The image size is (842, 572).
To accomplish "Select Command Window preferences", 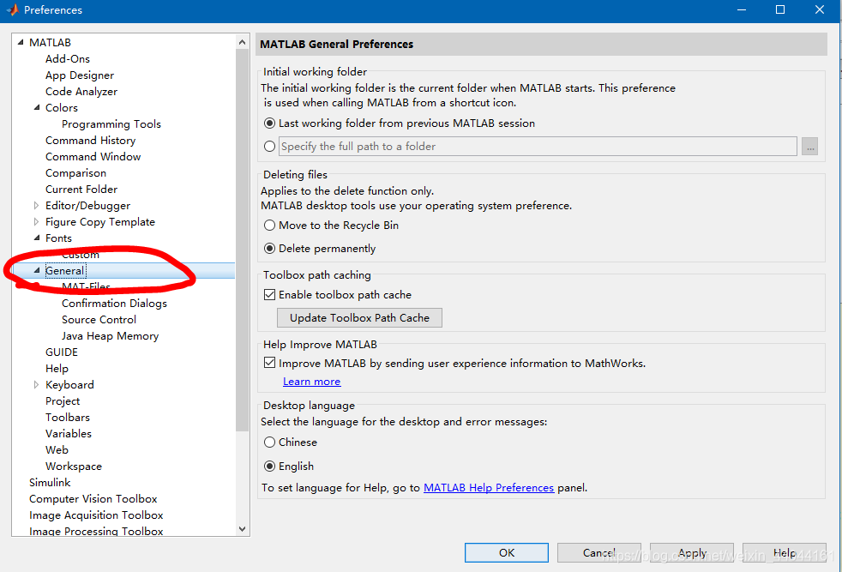I will [x=93, y=157].
